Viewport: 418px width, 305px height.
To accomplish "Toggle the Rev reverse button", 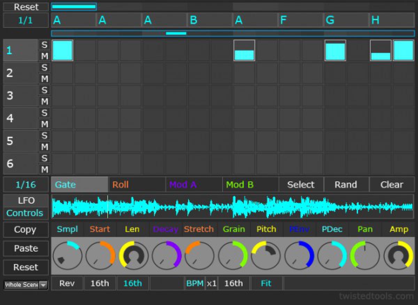I will point(67,283).
